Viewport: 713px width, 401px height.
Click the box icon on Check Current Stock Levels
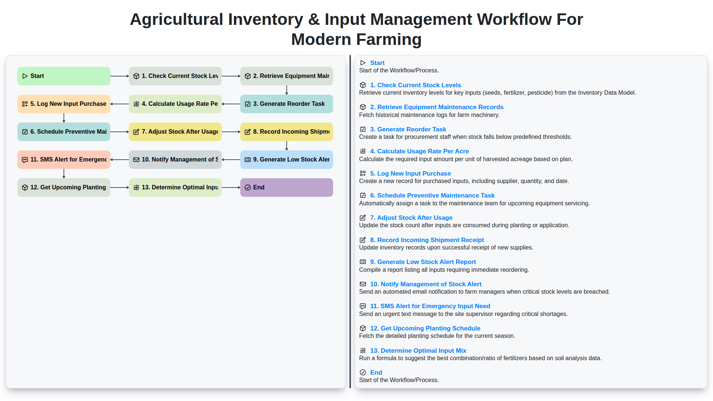[x=136, y=76]
